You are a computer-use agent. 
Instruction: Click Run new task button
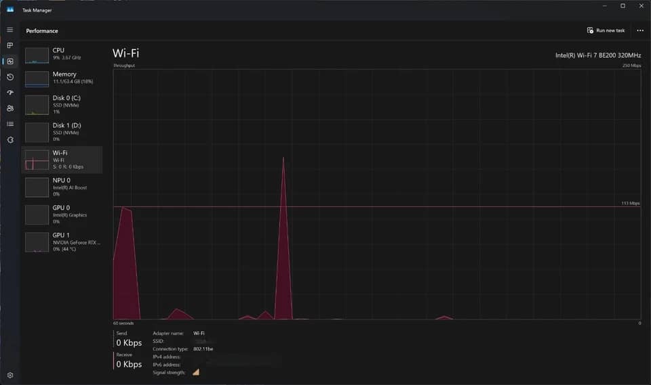pos(606,30)
